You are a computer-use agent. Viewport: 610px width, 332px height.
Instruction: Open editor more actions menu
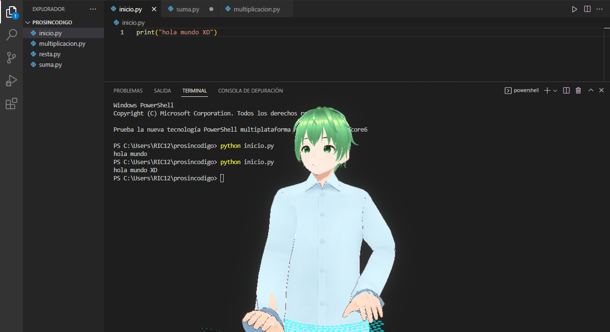pyautogui.click(x=600, y=9)
